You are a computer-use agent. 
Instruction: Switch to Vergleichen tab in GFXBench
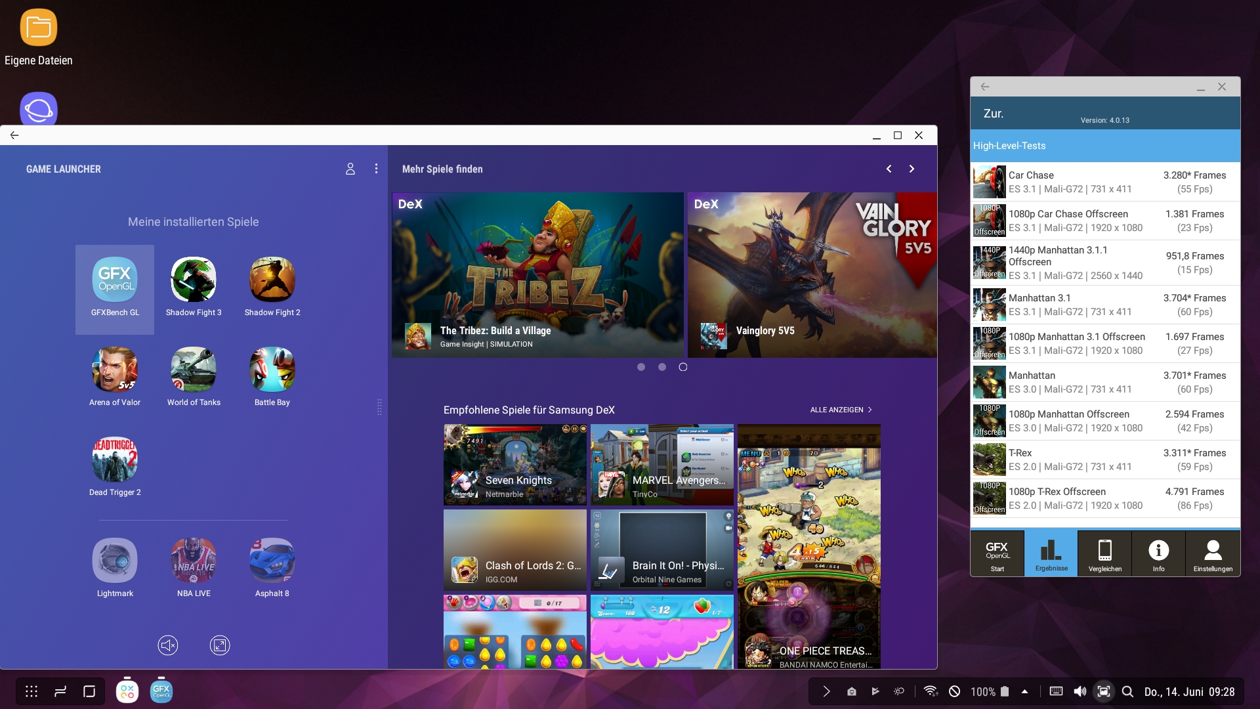[x=1105, y=555]
